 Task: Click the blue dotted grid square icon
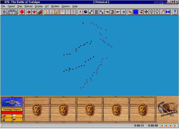[135, 12]
